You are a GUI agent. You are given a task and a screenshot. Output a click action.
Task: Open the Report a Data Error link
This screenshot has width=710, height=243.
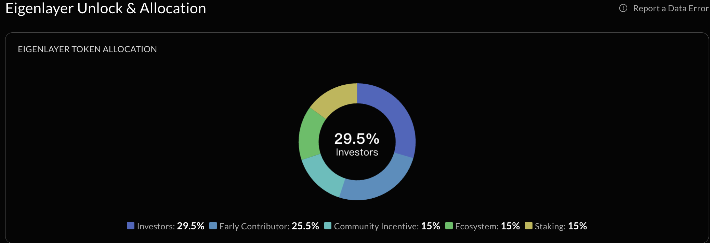click(x=670, y=8)
